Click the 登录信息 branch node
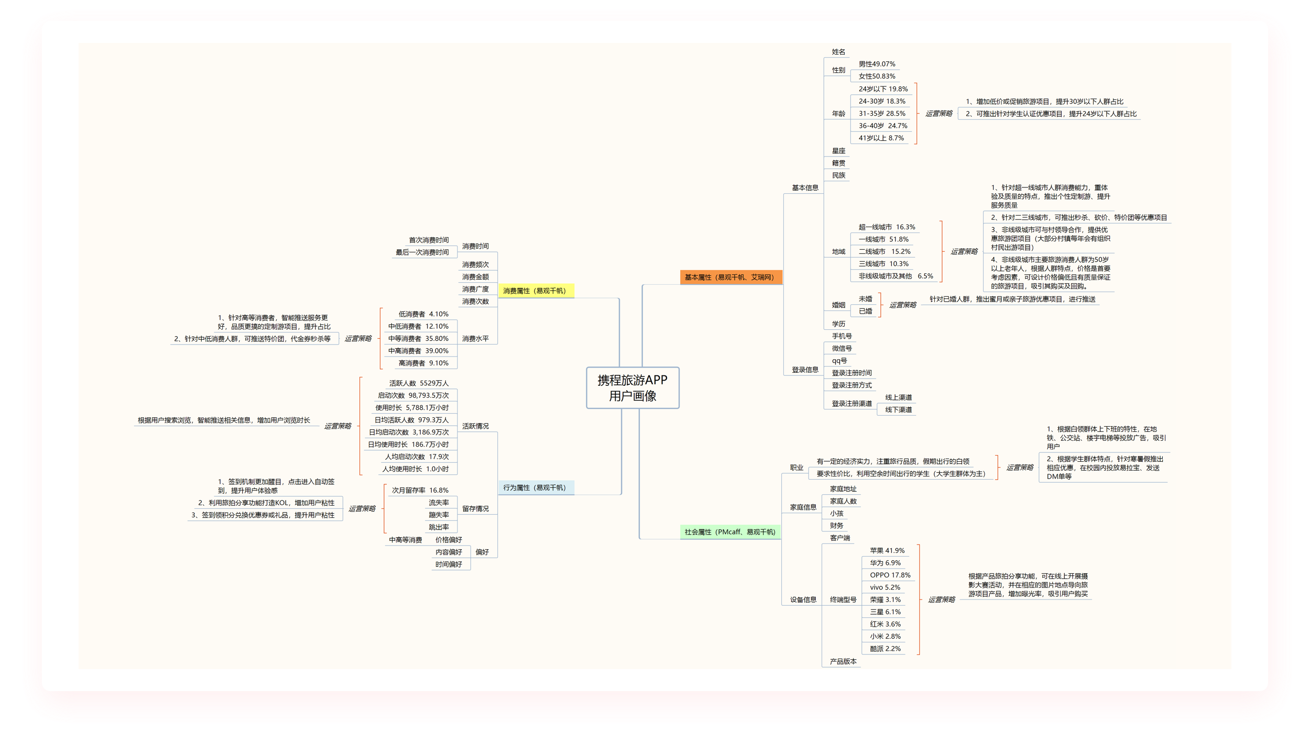 click(805, 370)
